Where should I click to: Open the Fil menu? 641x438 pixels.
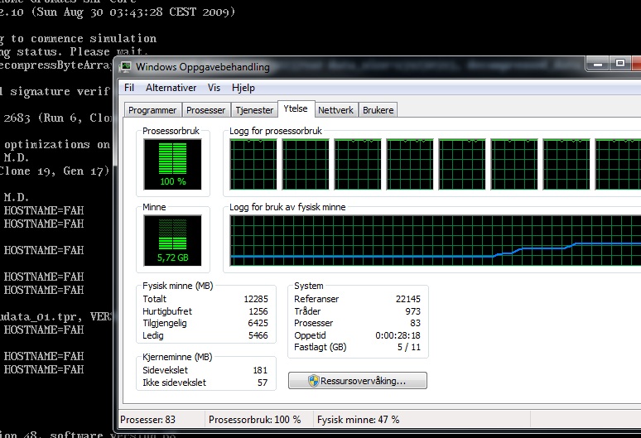tap(129, 88)
